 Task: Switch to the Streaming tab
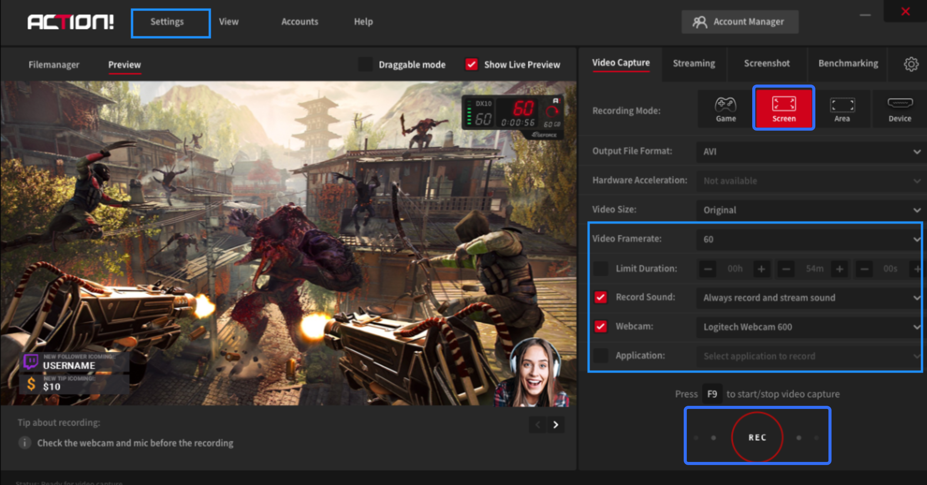coord(693,63)
